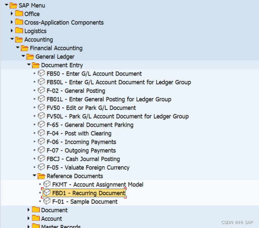Click the Cross-Application Components label
The height and width of the screenshot is (228, 259).
(x=64, y=22)
